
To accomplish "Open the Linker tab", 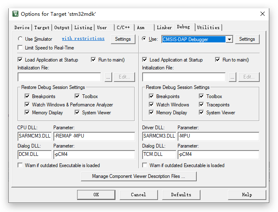I will click(164, 27).
